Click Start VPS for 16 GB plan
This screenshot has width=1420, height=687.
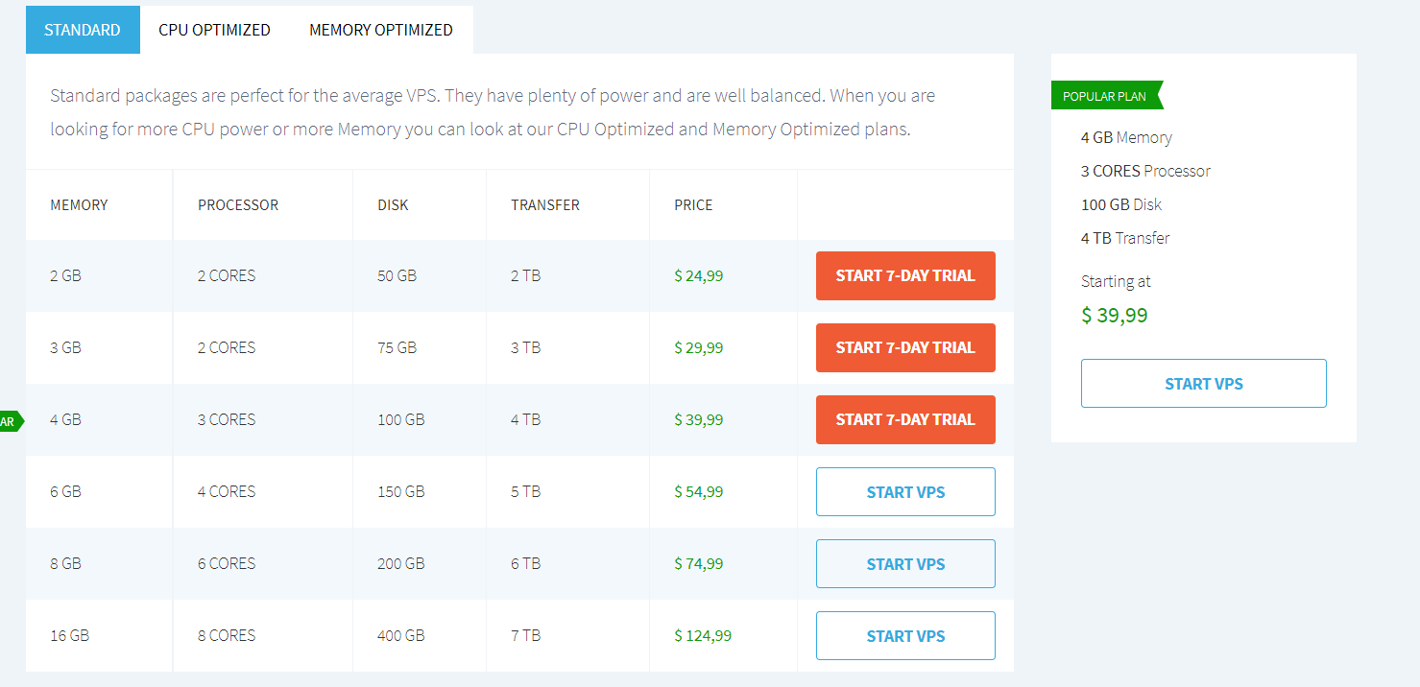[x=904, y=636]
